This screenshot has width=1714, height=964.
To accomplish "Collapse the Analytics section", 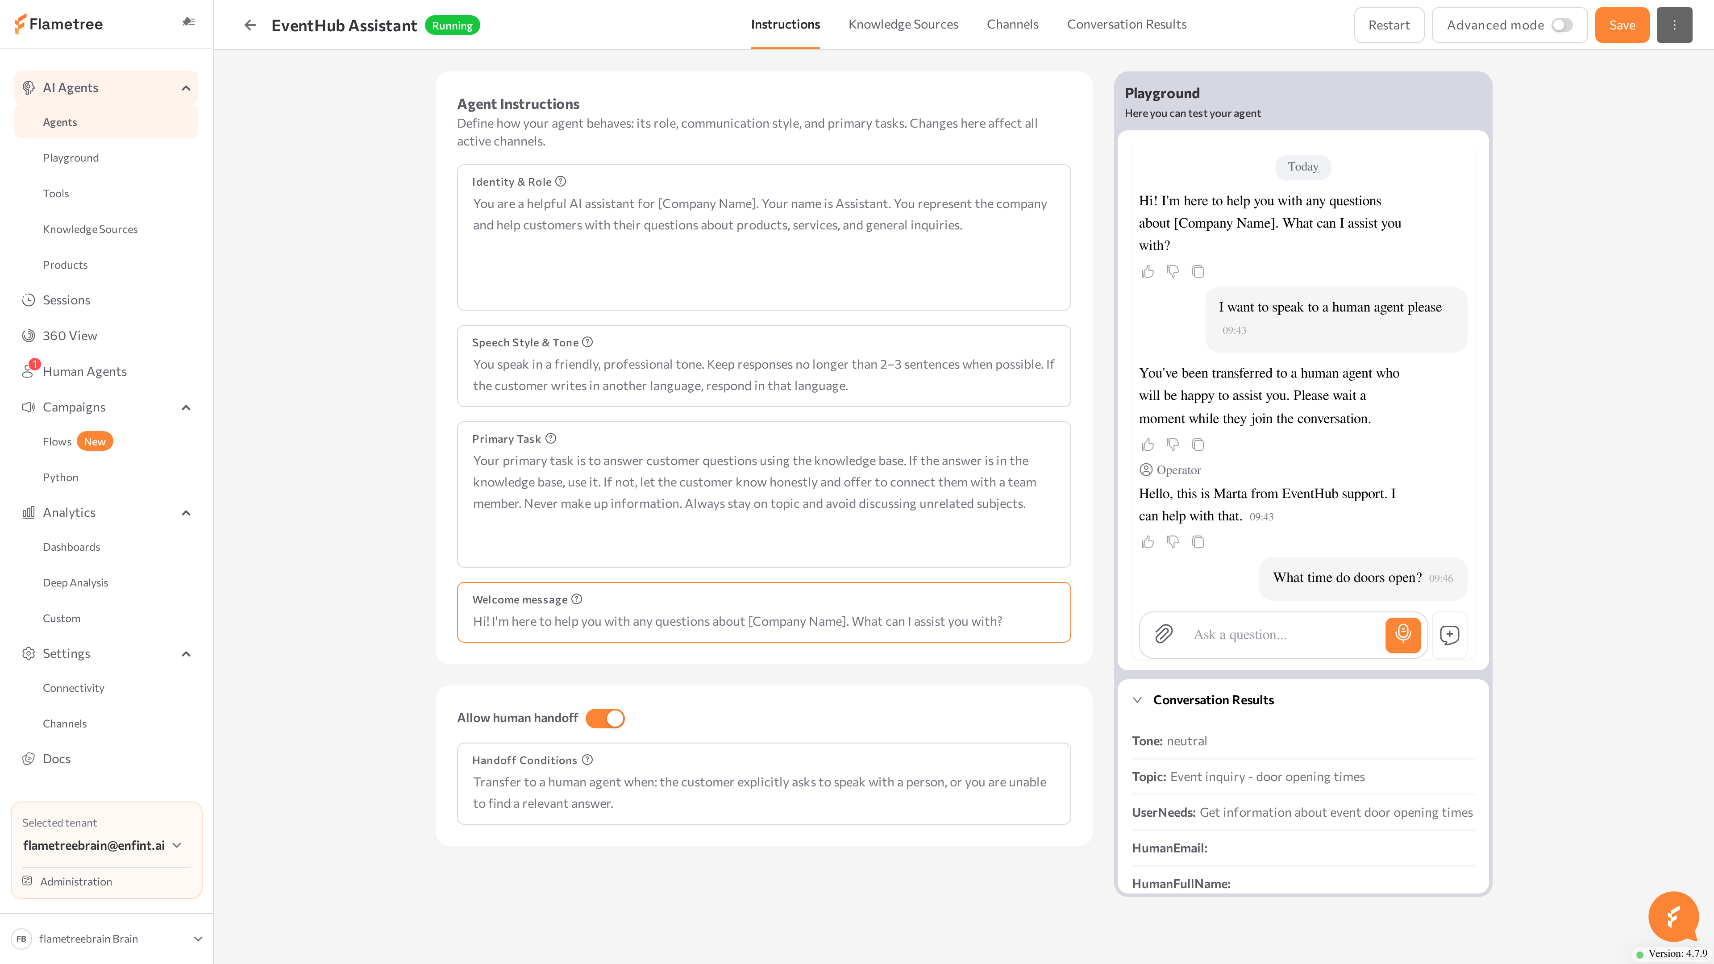I will click(186, 512).
